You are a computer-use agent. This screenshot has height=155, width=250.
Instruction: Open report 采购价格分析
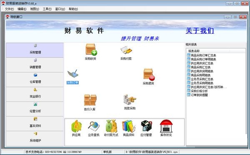(x=197, y=91)
